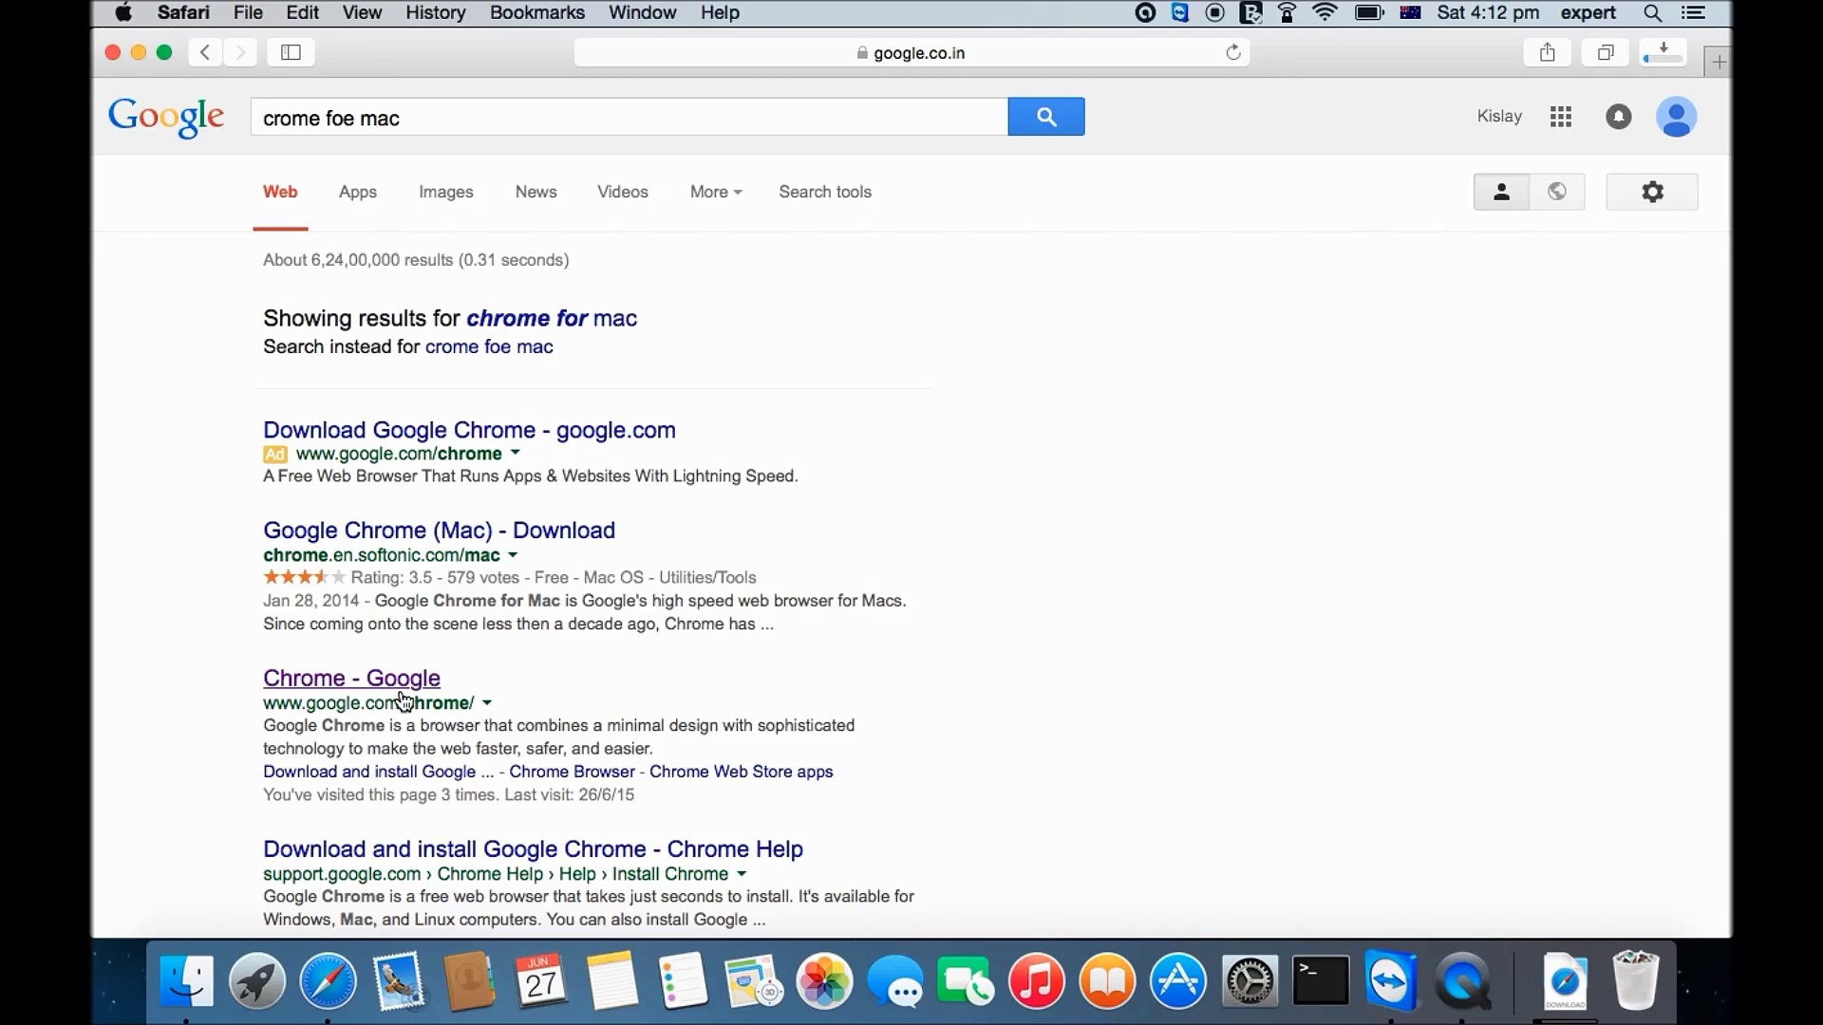Open Terminal from the Dock
Viewport: 1823px width, 1025px height.
pyautogui.click(x=1320, y=980)
